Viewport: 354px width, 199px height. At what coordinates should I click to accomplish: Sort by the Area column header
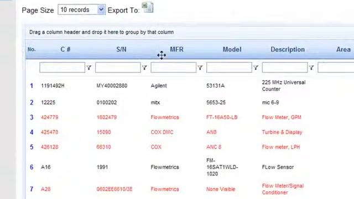[x=343, y=49]
